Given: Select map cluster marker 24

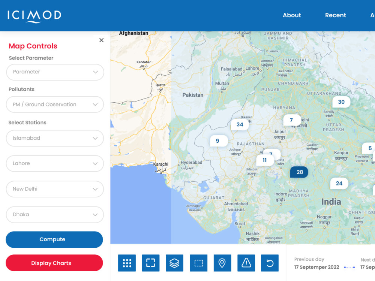Looking at the screenshot, I should pos(339,183).
